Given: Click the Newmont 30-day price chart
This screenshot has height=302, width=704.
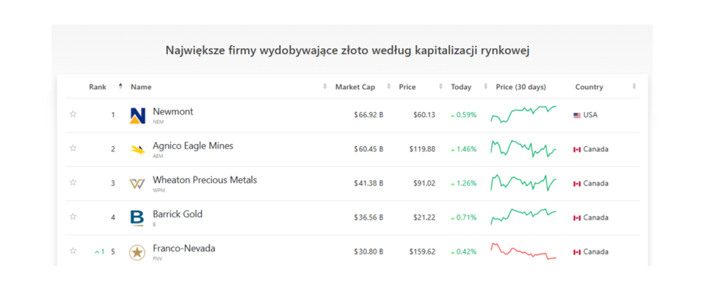Looking at the screenshot, I should pyautogui.click(x=524, y=114).
